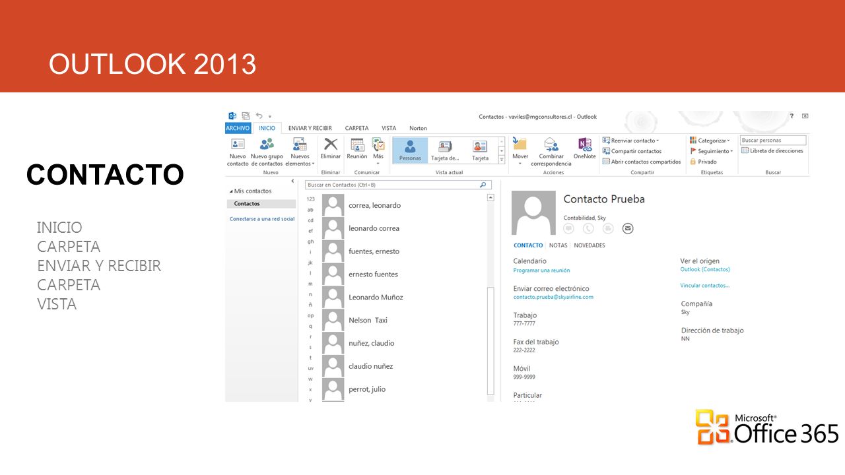This screenshot has width=845, height=475.
Task: Select the Tarjeta de presentación view
Action: 445,150
